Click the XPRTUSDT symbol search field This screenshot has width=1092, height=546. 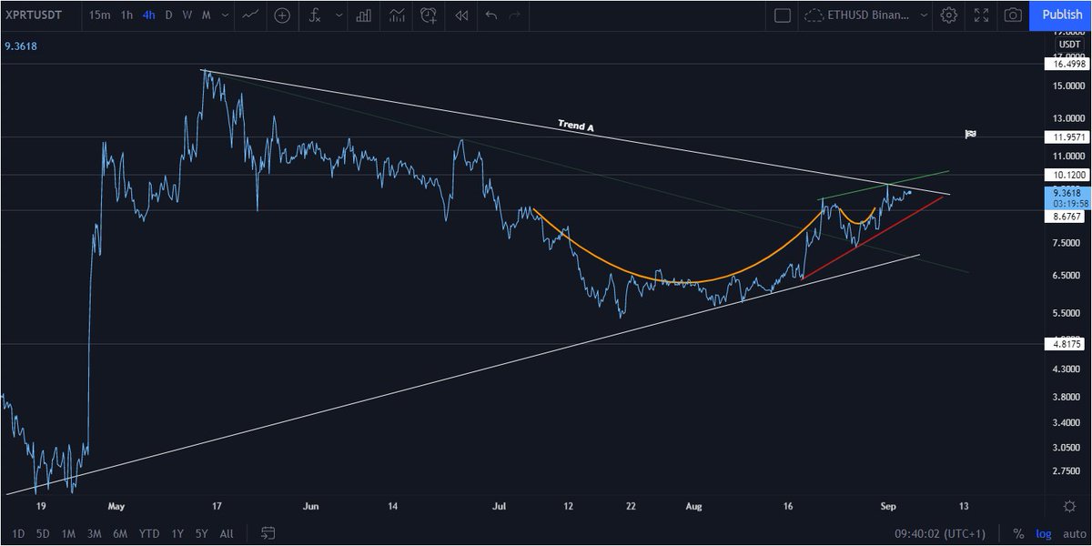pos(36,15)
